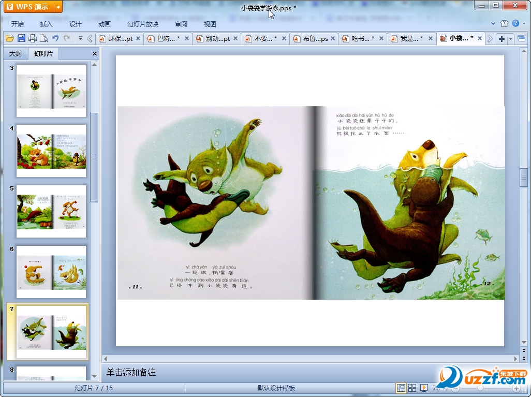Redo the action
This screenshot has height=397, width=531.
coord(67,38)
